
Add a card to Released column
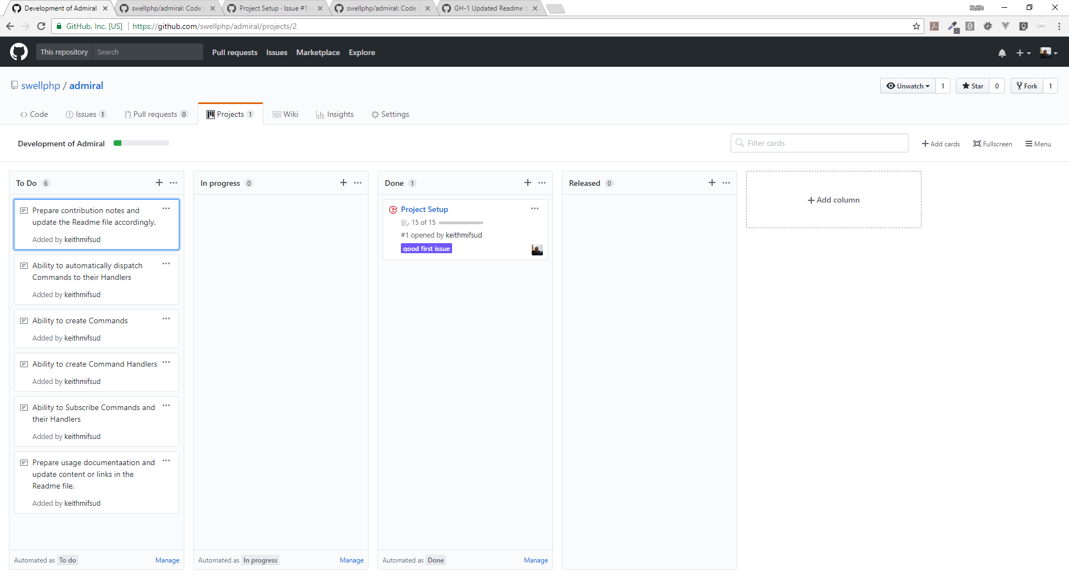pos(712,183)
